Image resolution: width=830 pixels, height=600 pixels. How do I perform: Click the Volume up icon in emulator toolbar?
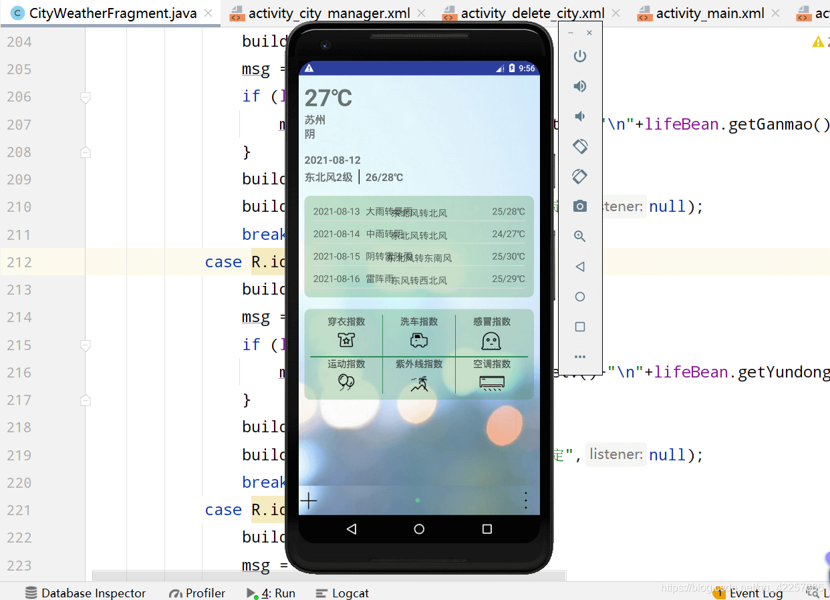(579, 86)
